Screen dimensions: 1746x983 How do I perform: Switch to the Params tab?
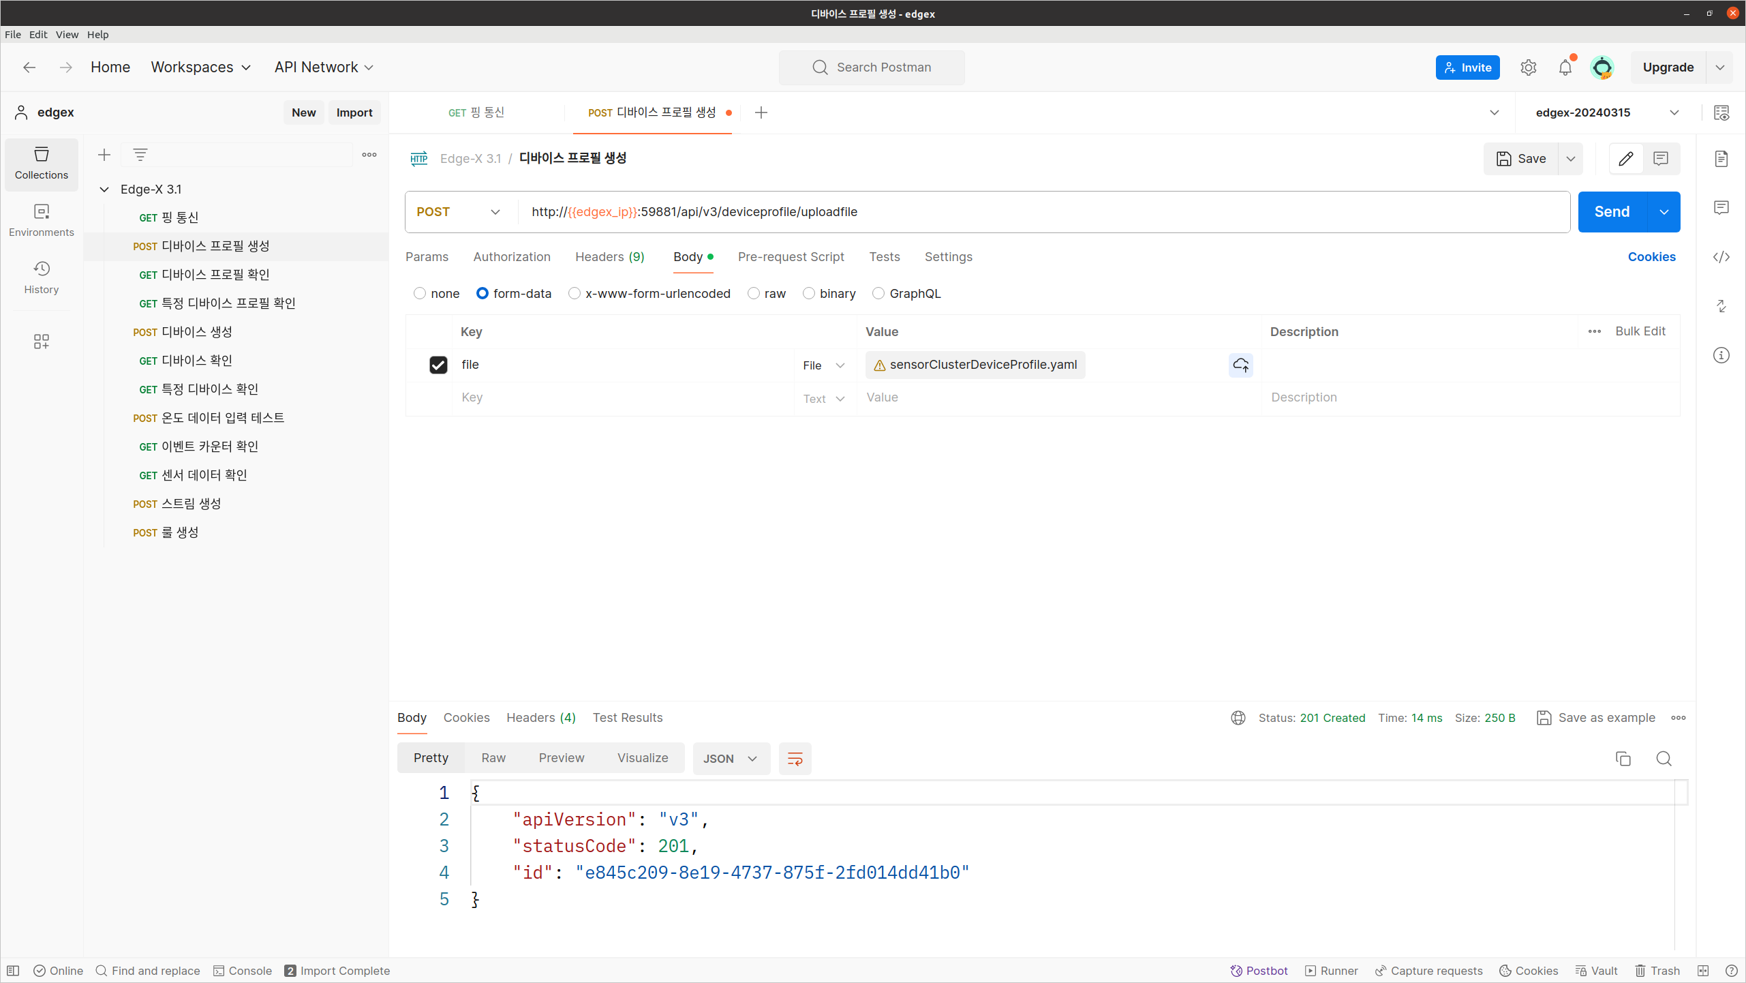(427, 257)
